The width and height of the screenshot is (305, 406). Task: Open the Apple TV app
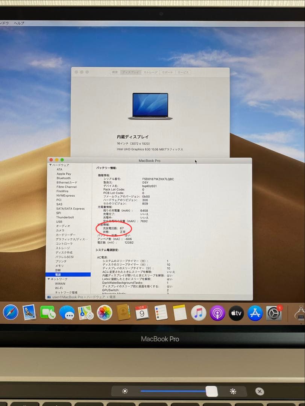point(236,312)
